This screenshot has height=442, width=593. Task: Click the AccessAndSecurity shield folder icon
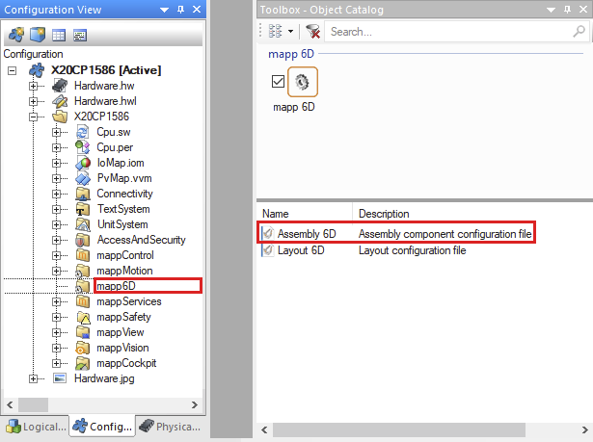(83, 240)
